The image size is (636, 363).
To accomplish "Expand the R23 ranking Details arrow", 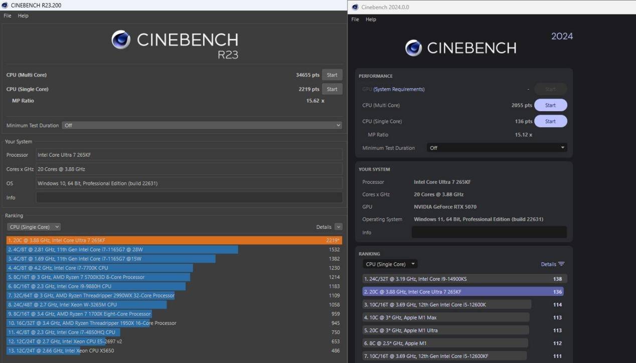I will click(x=338, y=227).
